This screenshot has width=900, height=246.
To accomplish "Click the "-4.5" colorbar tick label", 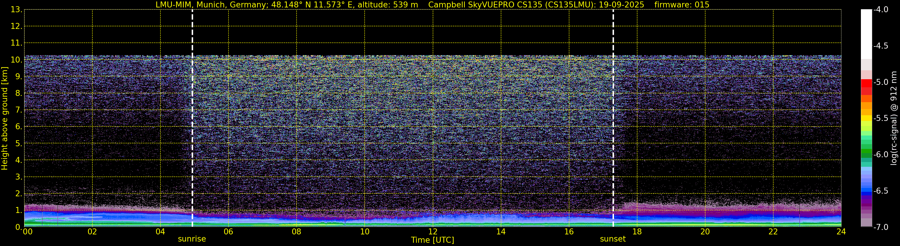I will (x=880, y=46).
